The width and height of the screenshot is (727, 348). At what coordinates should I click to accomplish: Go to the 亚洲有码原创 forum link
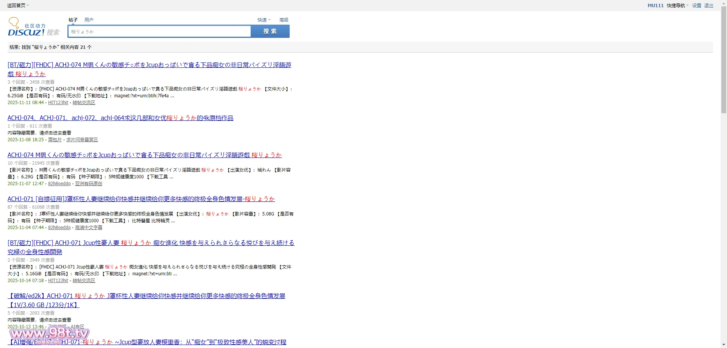88,184
